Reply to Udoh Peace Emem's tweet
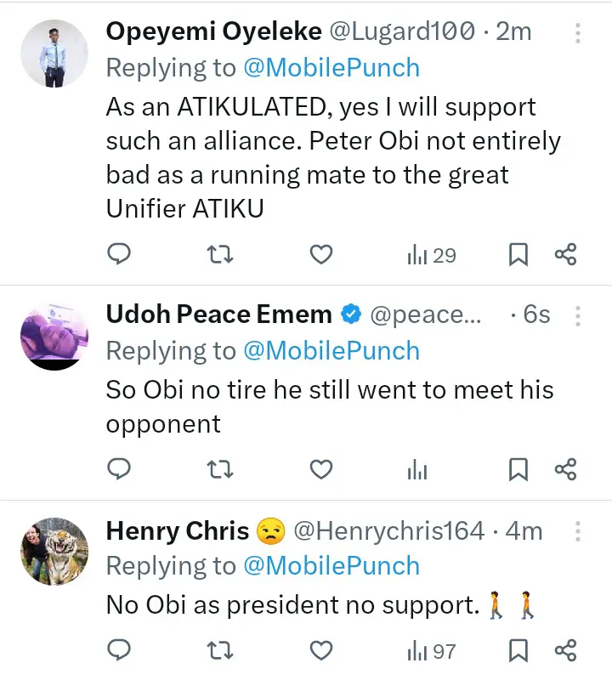Viewport: 612px width, 680px height. pos(120,468)
